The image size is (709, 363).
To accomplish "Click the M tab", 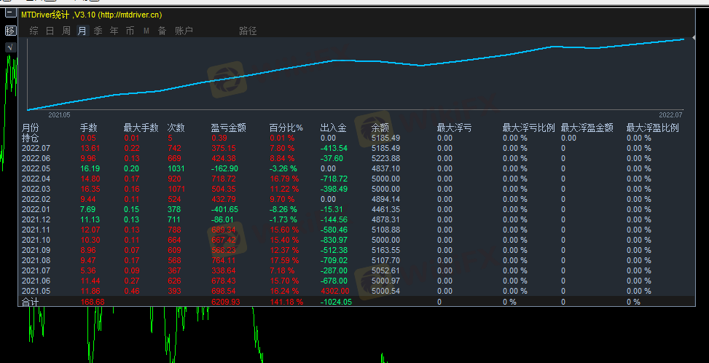I will tap(146, 31).
